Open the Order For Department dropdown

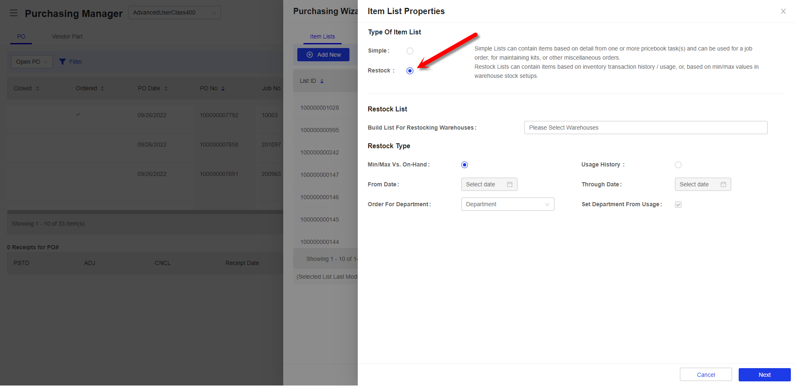(507, 204)
